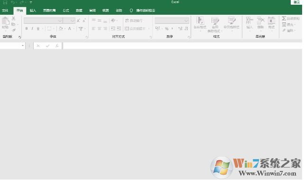Click the Middle Align icon
The image size is (304, 180).
pyautogui.click(x=100, y=20)
